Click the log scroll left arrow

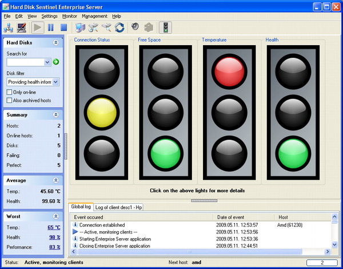(74, 252)
